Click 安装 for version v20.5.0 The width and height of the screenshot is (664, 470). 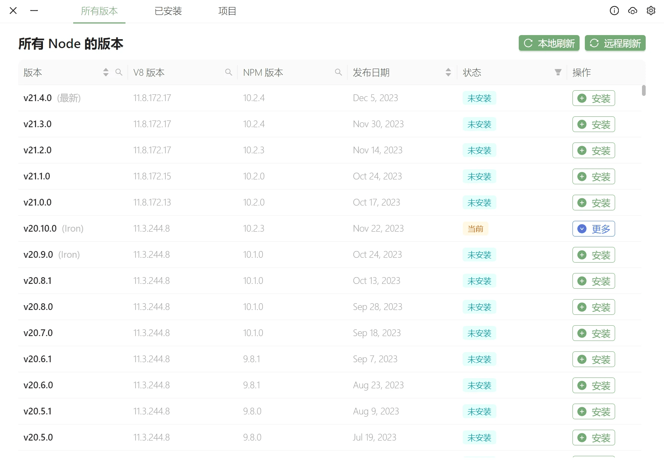(x=593, y=438)
